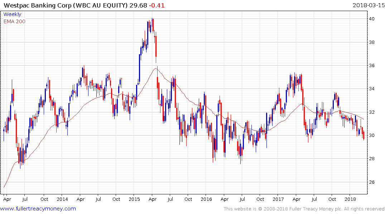Select the 28 price axis label
This screenshot has height=214, width=385.
point(372,159)
